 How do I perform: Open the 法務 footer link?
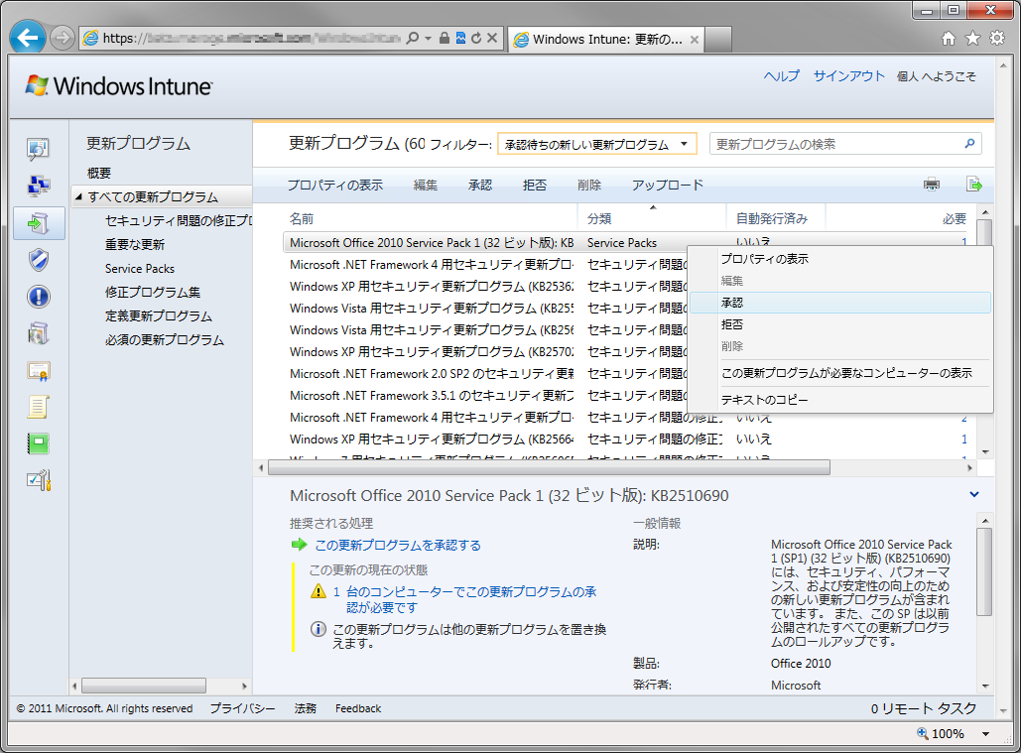[305, 708]
